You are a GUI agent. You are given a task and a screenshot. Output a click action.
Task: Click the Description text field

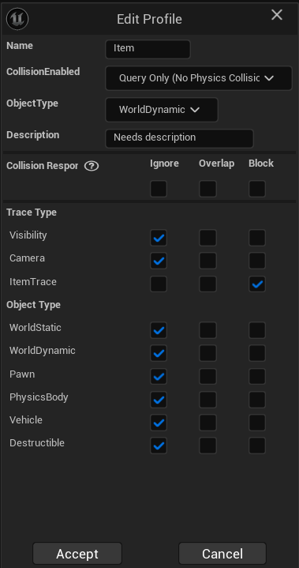[x=179, y=138]
